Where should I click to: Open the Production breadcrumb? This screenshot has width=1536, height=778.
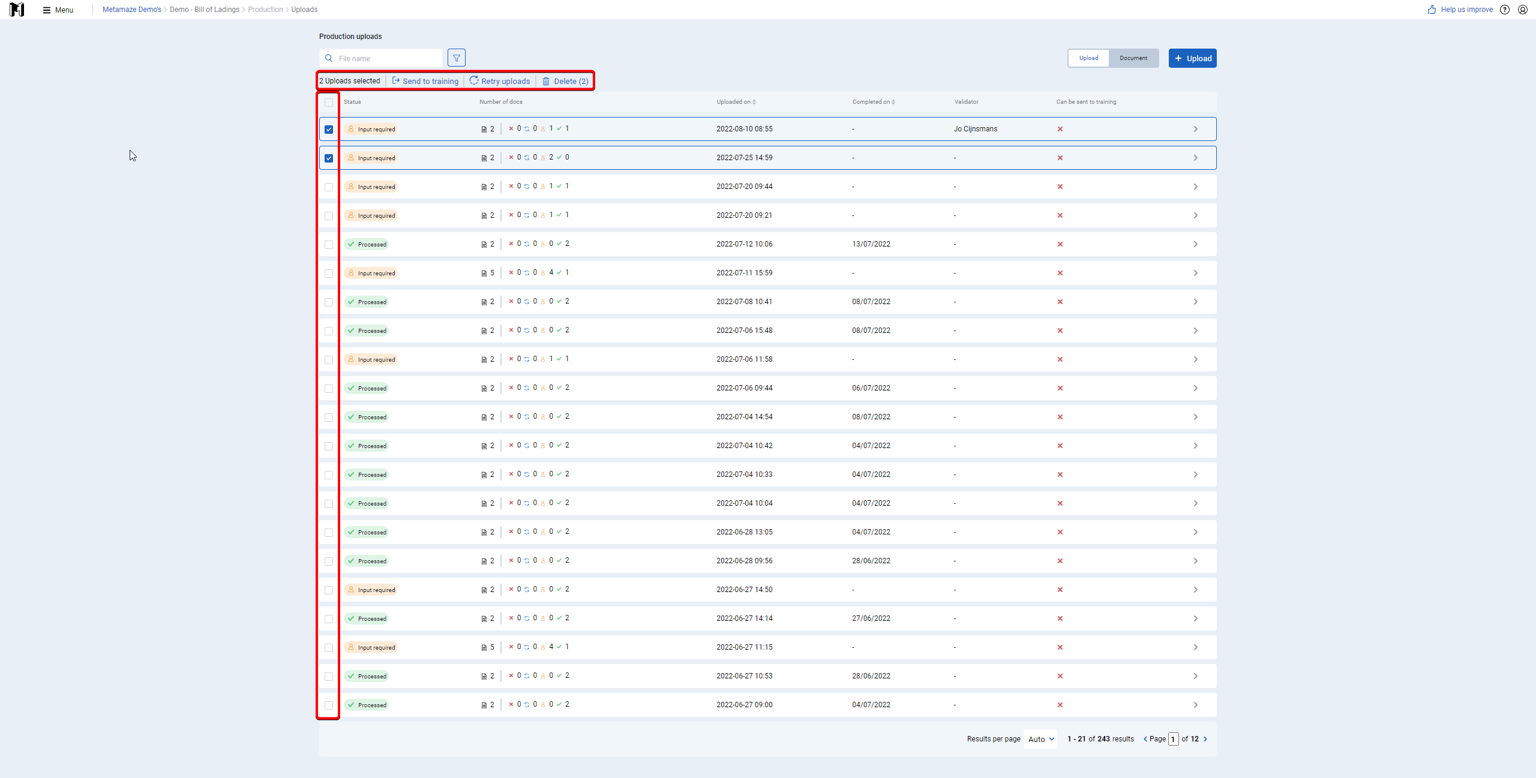(265, 10)
